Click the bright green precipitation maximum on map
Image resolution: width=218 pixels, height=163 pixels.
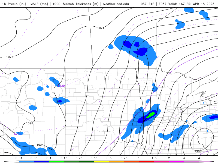point(151,115)
